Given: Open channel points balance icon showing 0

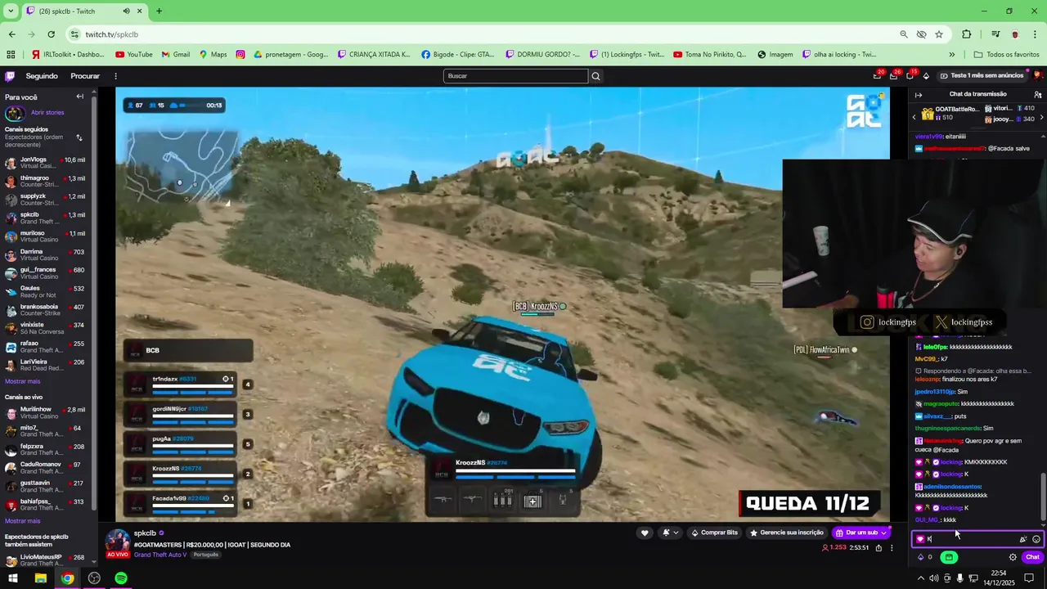Looking at the screenshot, I should click(x=924, y=557).
